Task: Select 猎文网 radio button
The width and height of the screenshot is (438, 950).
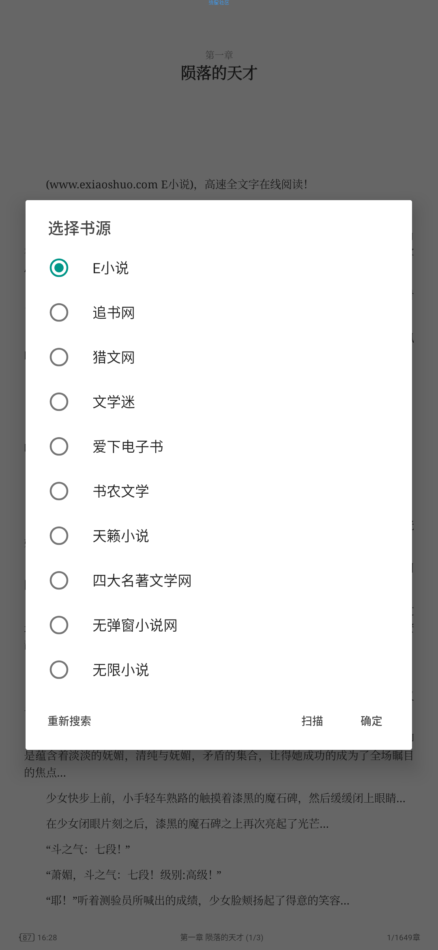Action: click(x=59, y=357)
